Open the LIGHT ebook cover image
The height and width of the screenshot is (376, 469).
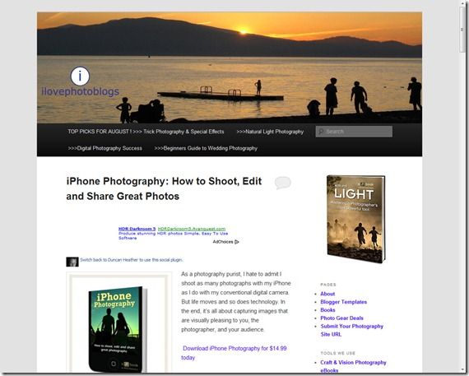[356, 219]
